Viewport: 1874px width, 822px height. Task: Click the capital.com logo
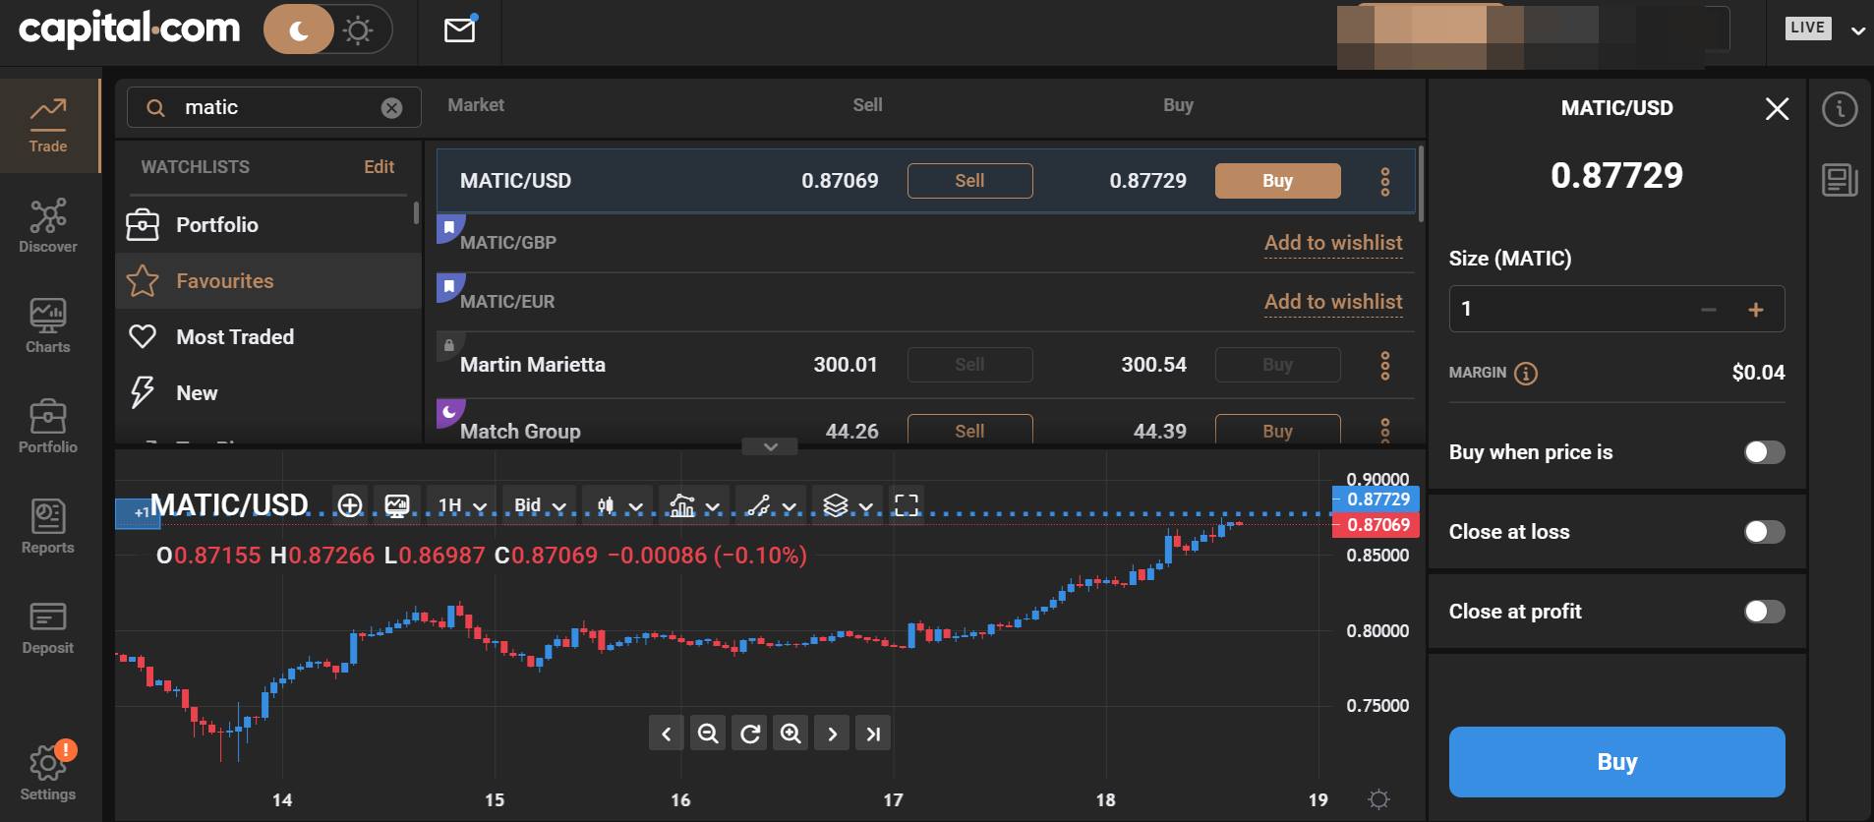pos(129,29)
